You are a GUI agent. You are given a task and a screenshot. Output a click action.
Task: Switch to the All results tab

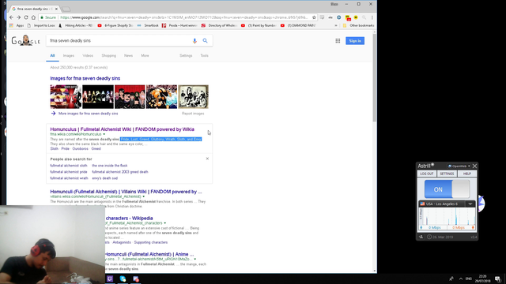pyautogui.click(x=52, y=56)
